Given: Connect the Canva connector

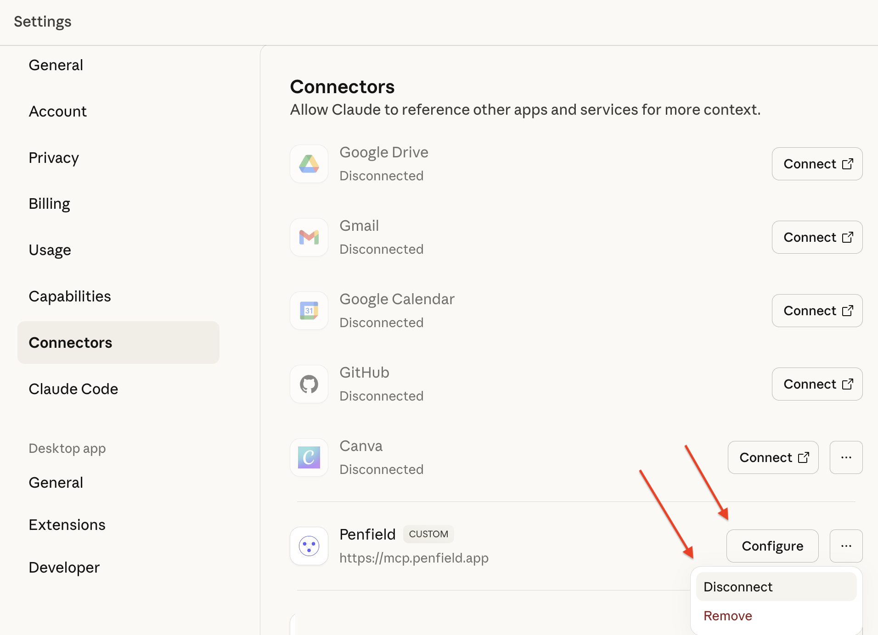Looking at the screenshot, I should [773, 457].
